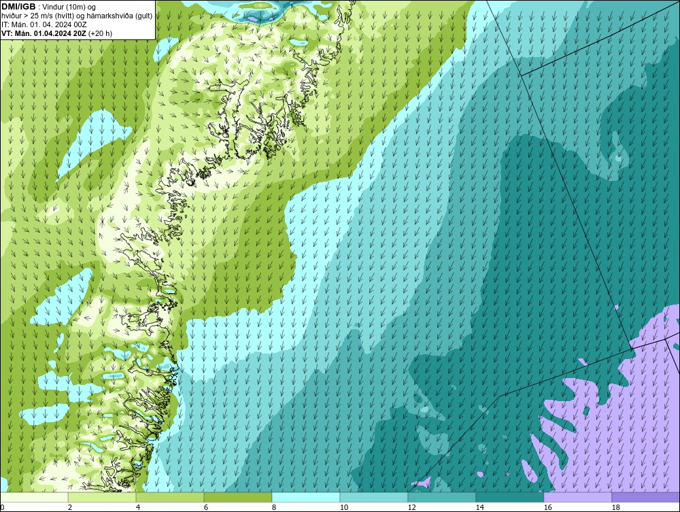Click the legend tick label '2'

click(x=70, y=507)
